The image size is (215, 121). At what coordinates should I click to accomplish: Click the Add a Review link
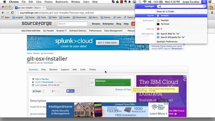tap(42, 79)
